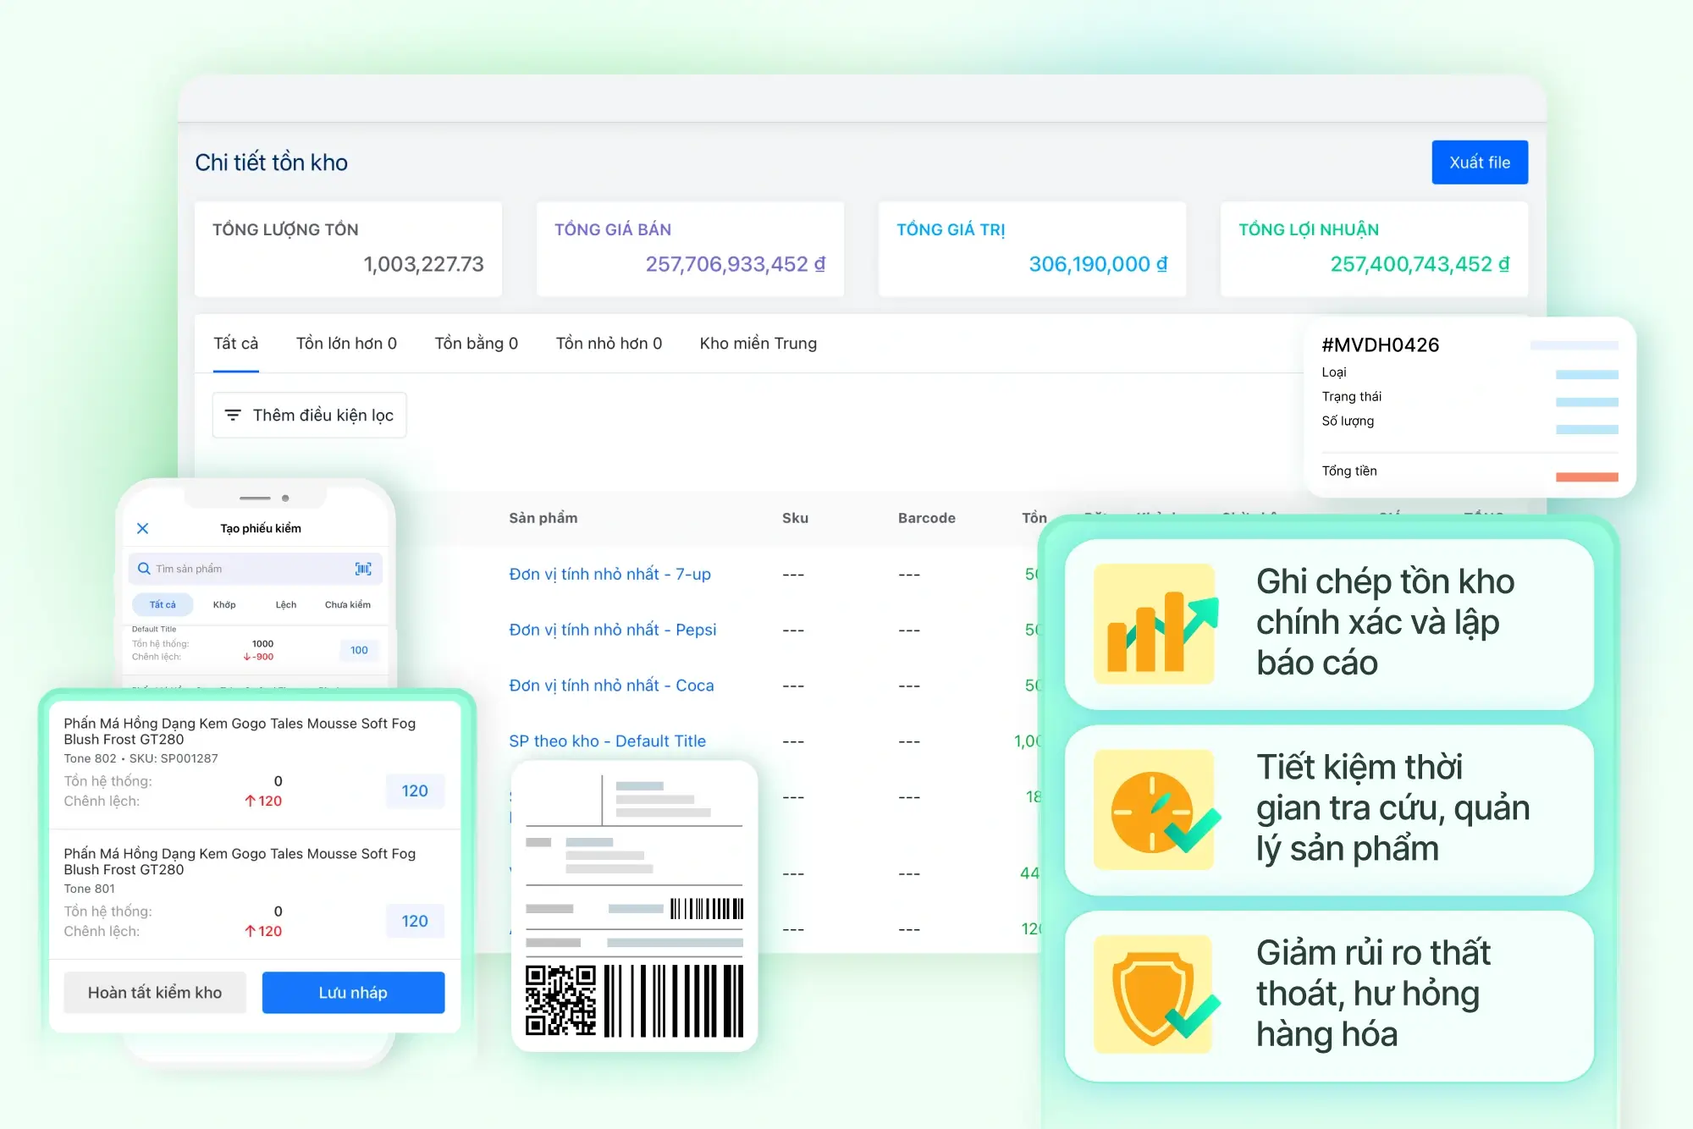Viewport: 1693px width, 1129px height.
Task: Click the Ghi chép tồn kho feature text
Action: click(1385, 622)
